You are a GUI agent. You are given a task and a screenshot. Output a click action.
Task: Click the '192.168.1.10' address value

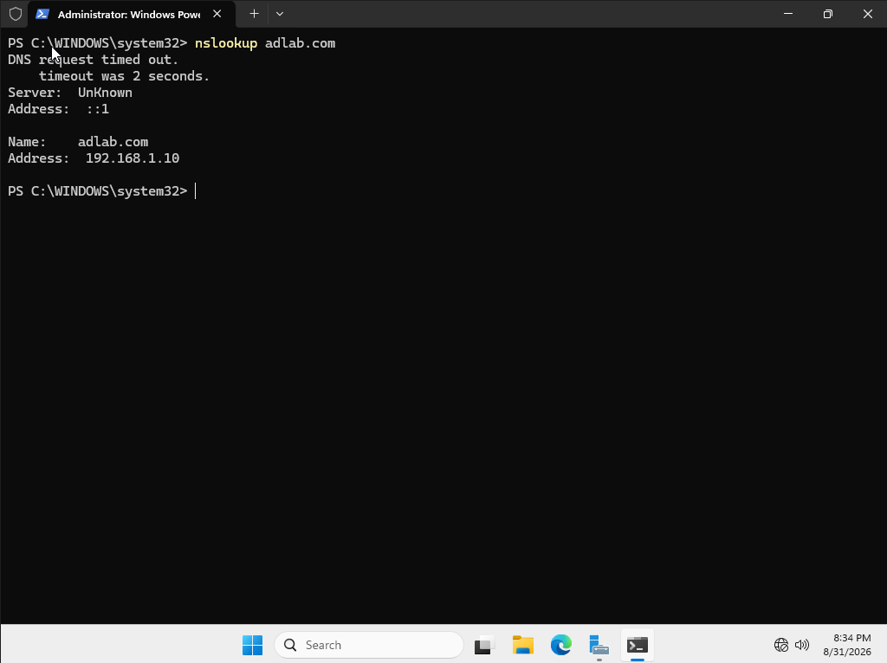click(x=133, y=158)
